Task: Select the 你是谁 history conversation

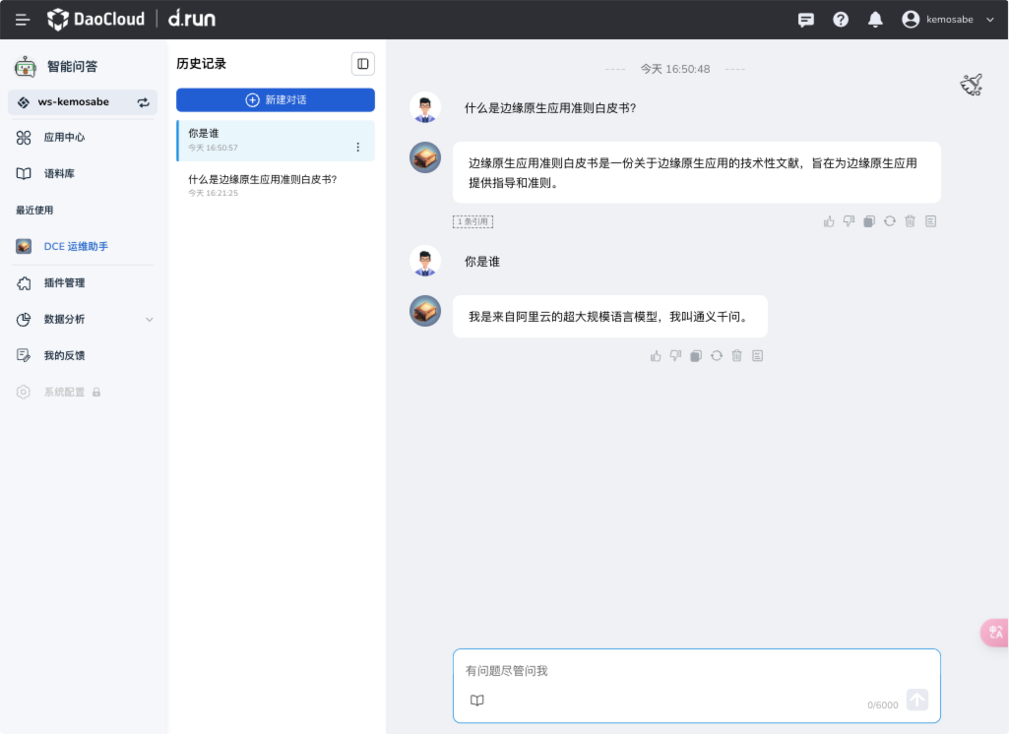Action: tap(276, 140)
